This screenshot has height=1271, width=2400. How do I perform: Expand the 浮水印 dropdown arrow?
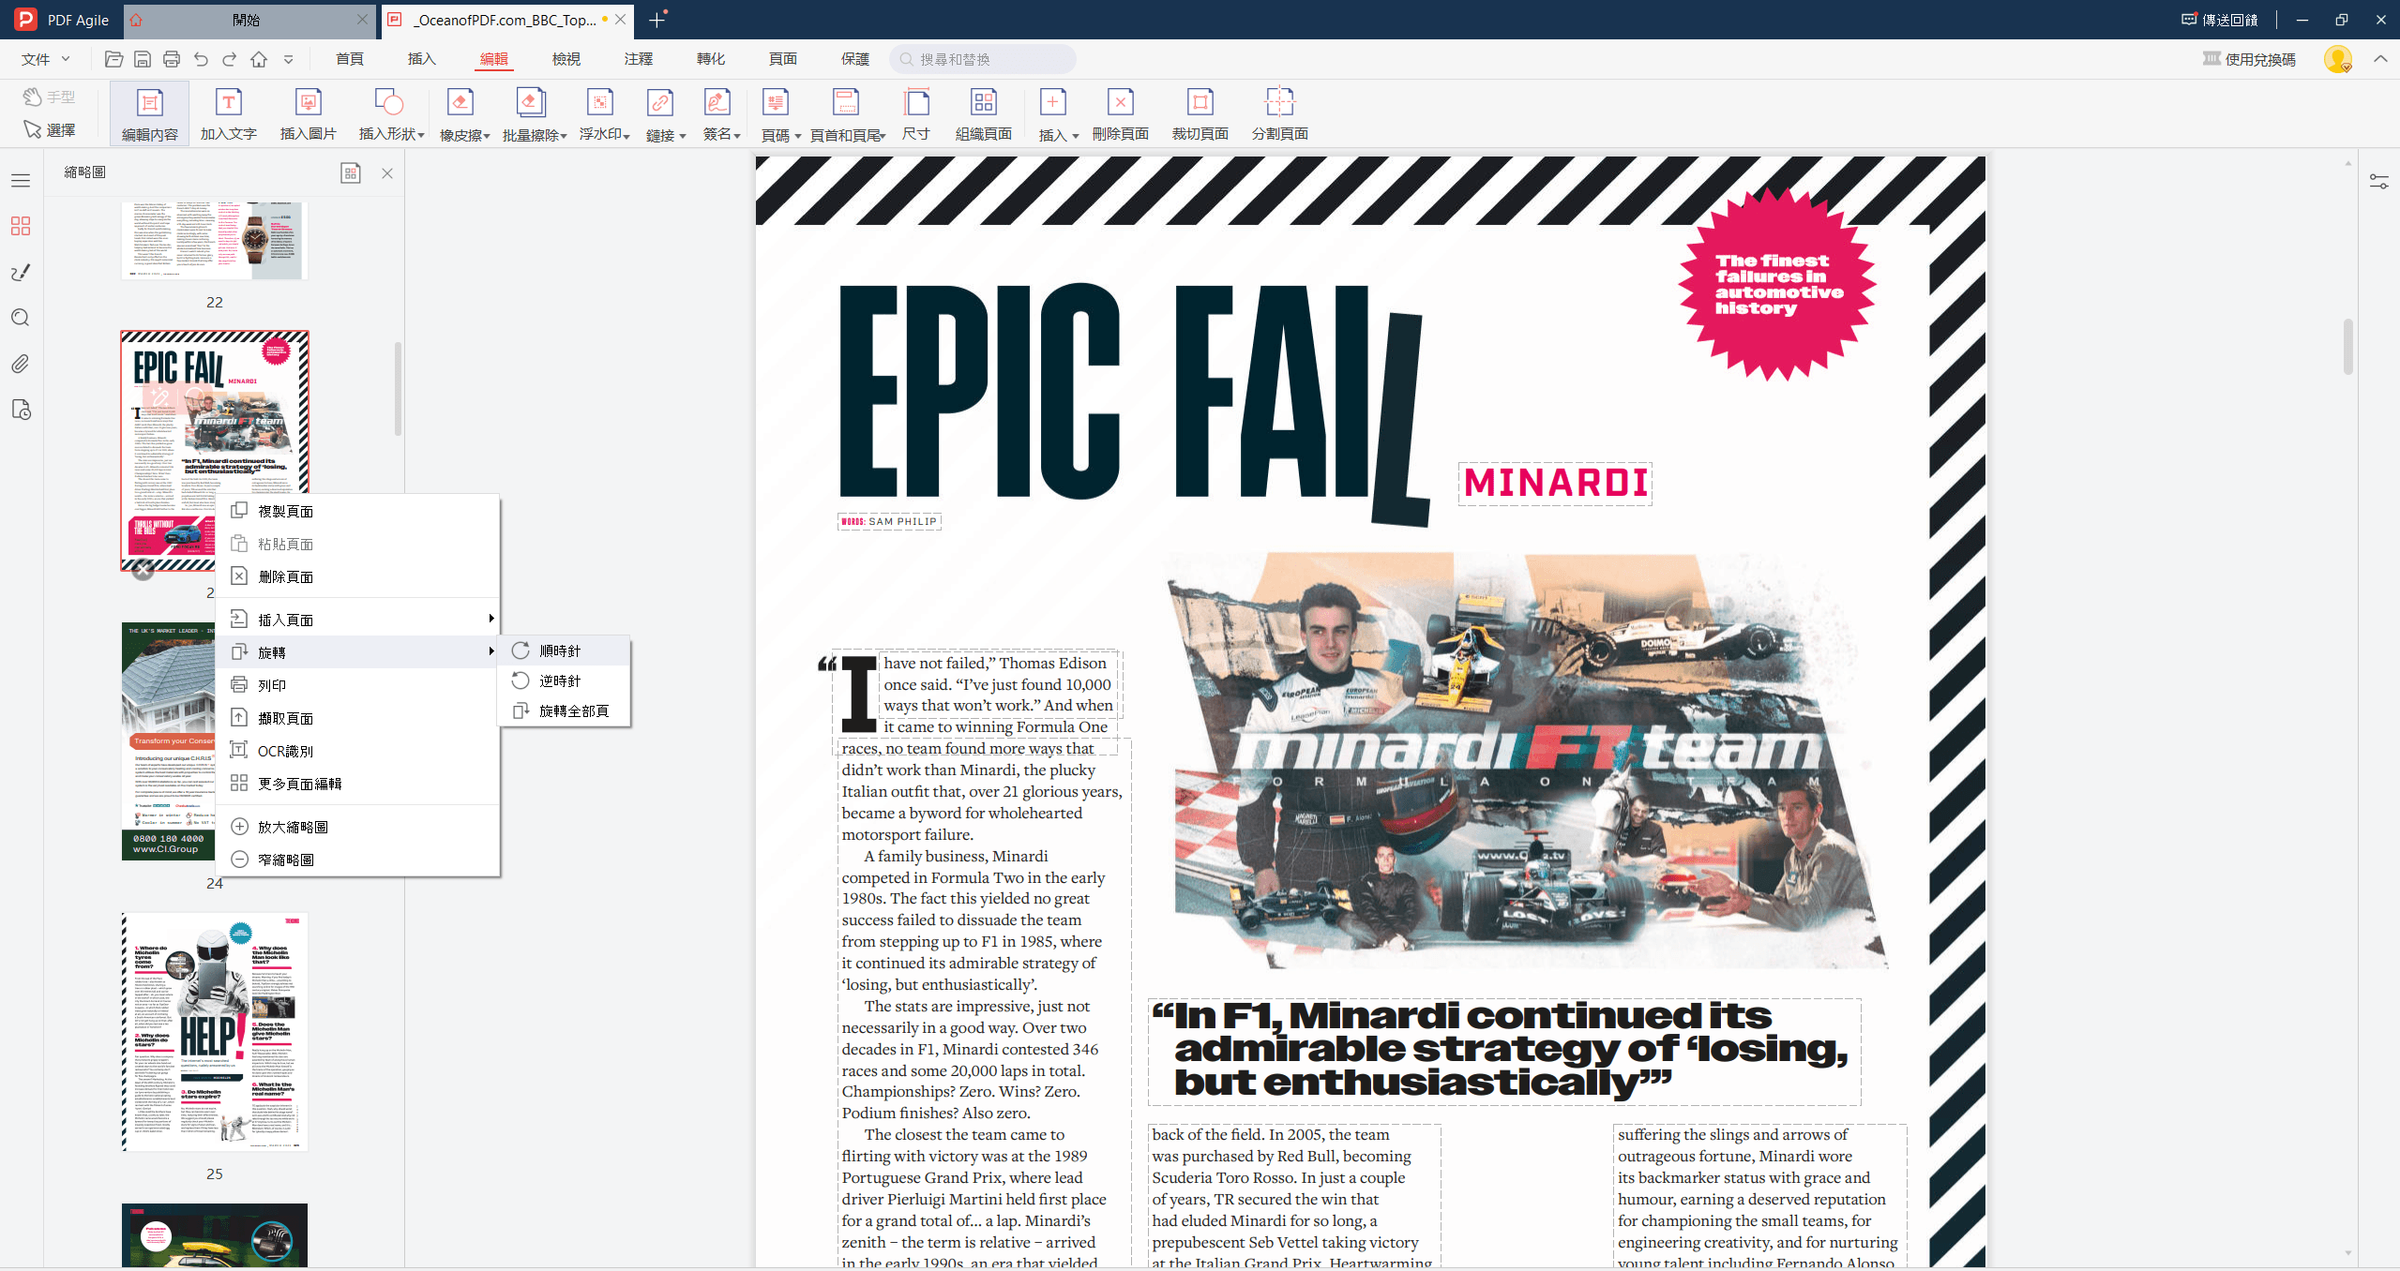click(626, 136)
